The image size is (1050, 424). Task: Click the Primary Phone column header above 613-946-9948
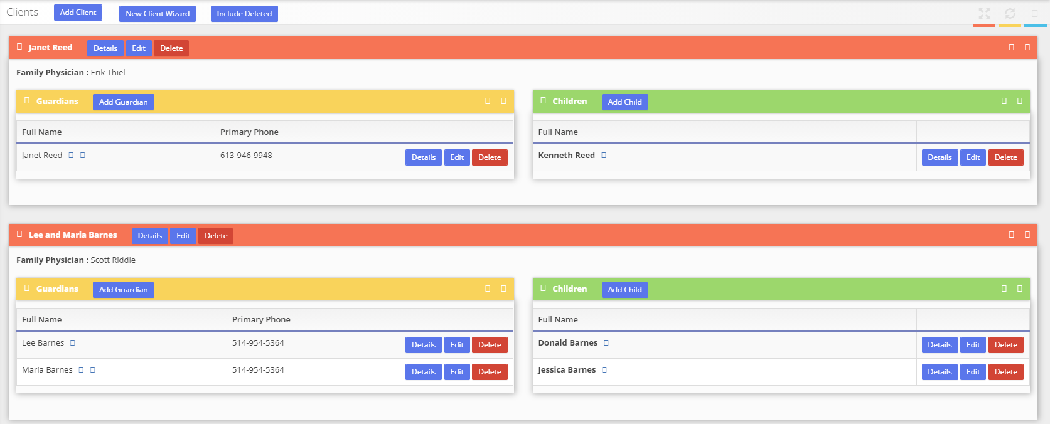[x=250, y=132]
